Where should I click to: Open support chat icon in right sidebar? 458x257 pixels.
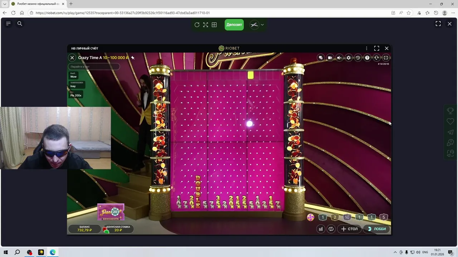click(450, 143)
